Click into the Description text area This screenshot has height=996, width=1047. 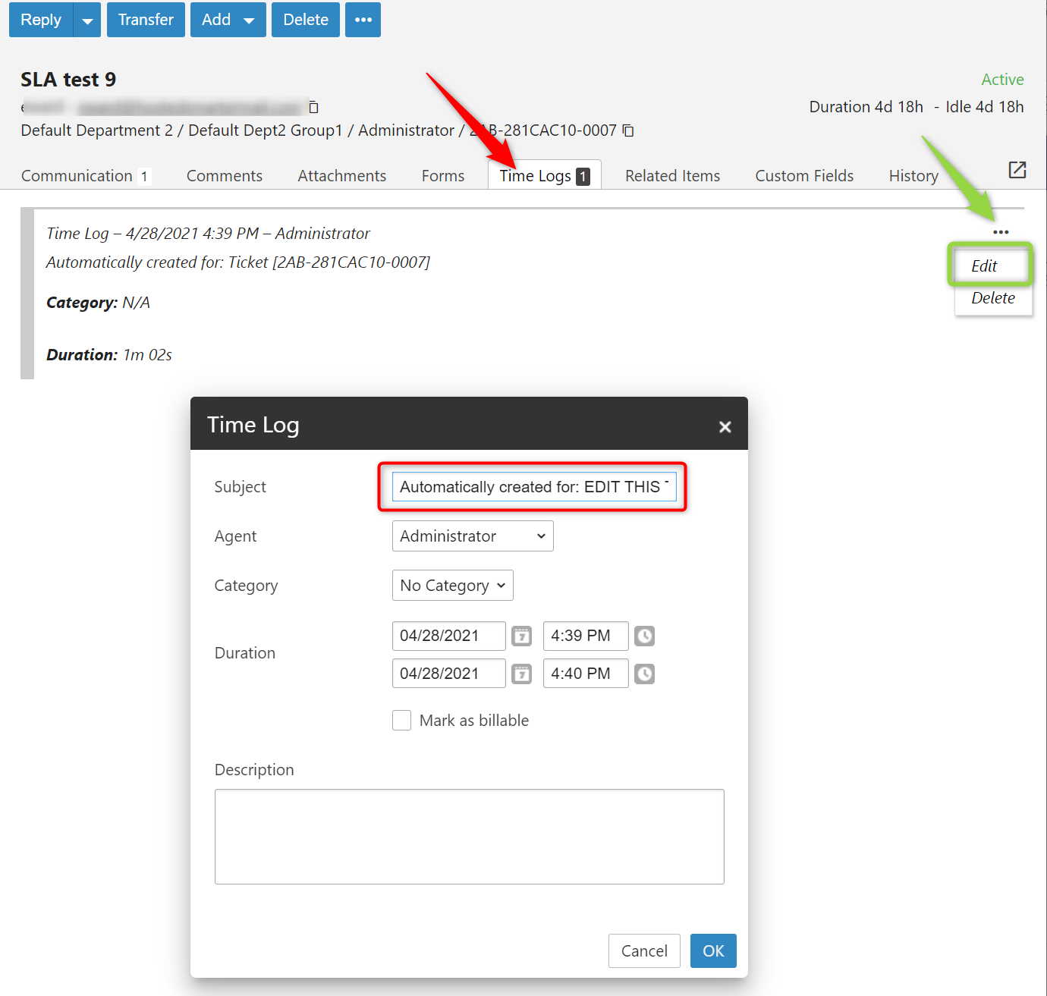tap(469, 836)
